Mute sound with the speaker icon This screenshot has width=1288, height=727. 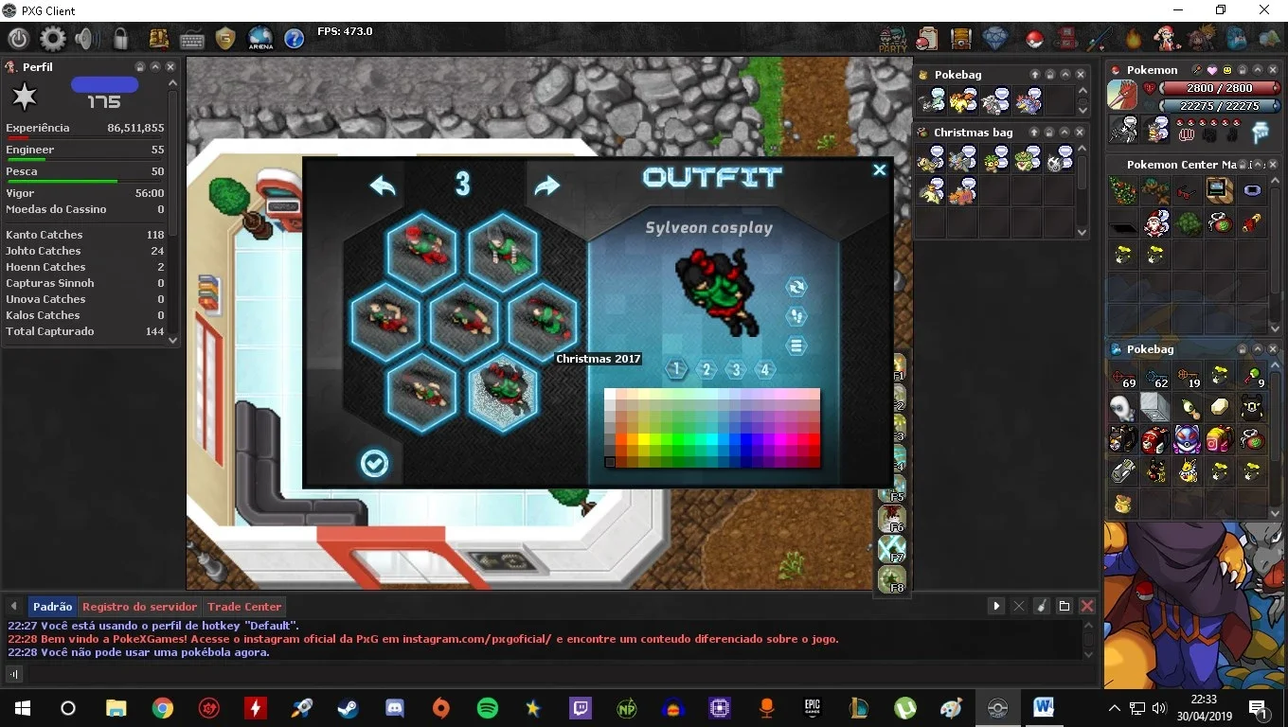(x=86, y=39)
